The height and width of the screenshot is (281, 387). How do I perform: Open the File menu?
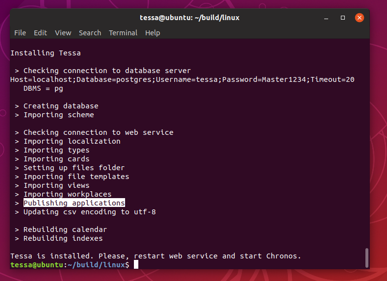[x=20, y=33]
